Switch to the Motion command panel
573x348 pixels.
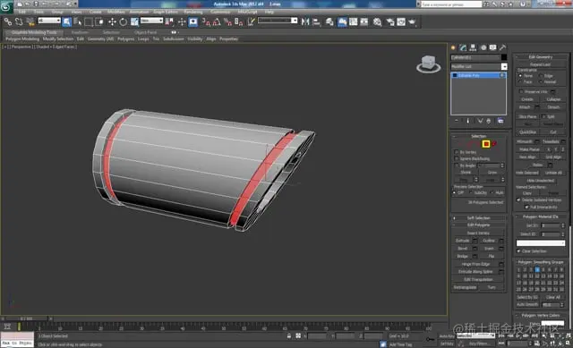(483, 47)
